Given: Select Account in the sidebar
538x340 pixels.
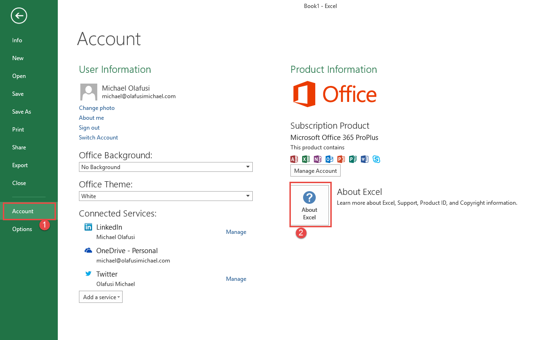Looking at the screenshot, I should [x=29, y=211].
